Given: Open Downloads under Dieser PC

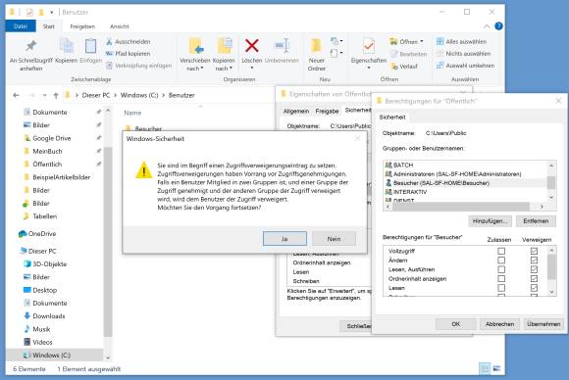Looking at the screenshot, I should point(44,316).
